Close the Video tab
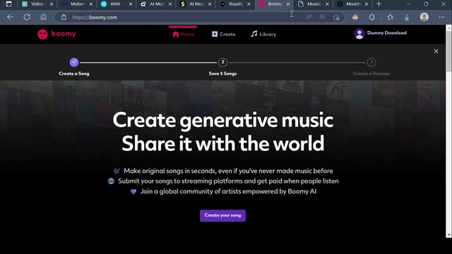 tap(52, 4)
